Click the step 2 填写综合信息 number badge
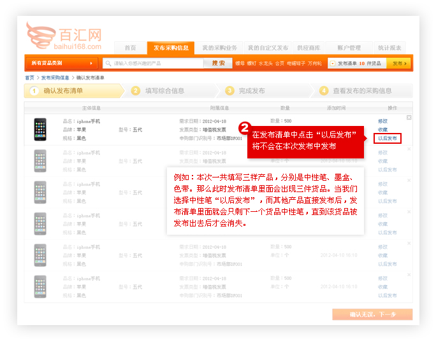Viewport: 436px width, 341px height. tap(135, 91)
